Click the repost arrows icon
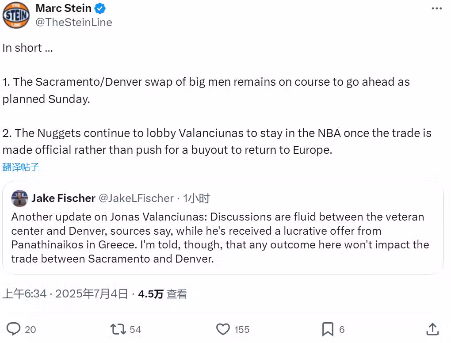Image resolution: width=451 pixels, height=343 pixels. [118, 329]
